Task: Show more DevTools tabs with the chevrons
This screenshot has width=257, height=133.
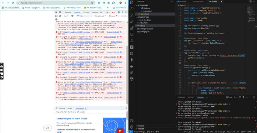Action: (x=101, y=12)
